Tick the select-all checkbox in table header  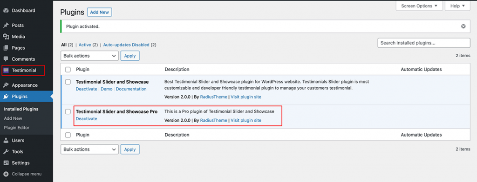coord(68,70)
